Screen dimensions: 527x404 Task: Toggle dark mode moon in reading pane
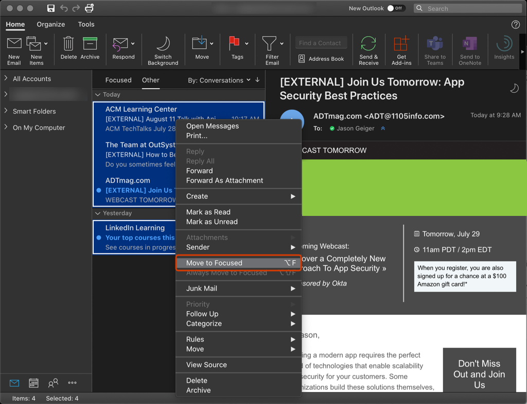pos(515,88)
